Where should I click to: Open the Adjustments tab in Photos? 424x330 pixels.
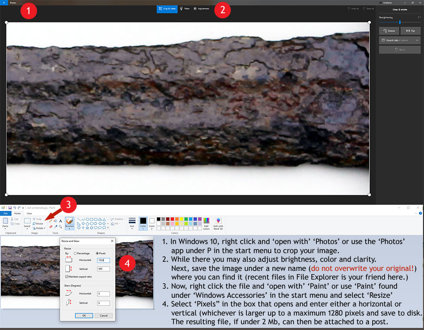click(202, 9)
